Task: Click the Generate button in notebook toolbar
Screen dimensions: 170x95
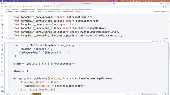Action: click(8, 11)
